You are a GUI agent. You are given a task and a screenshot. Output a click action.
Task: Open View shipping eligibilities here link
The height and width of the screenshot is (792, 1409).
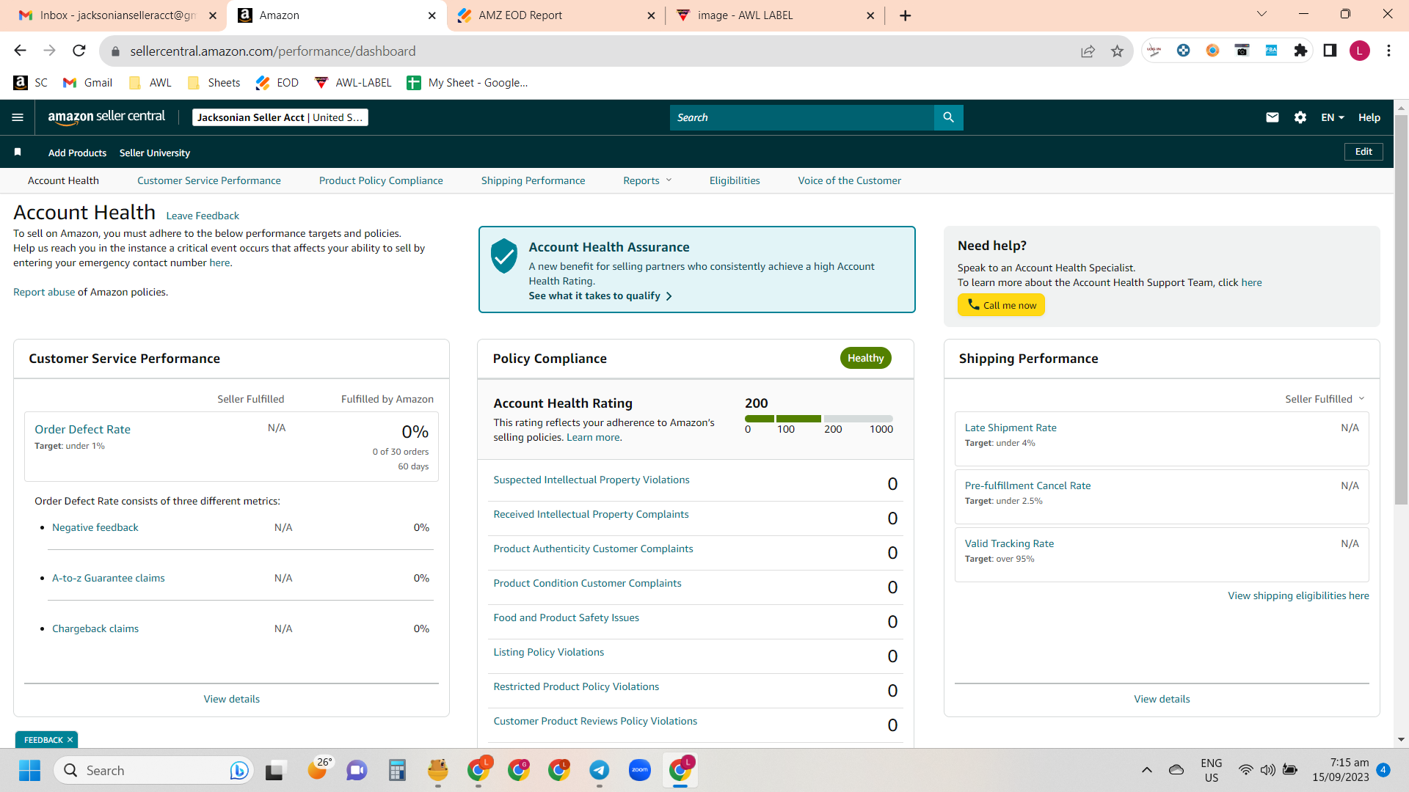coord(1298,595)
